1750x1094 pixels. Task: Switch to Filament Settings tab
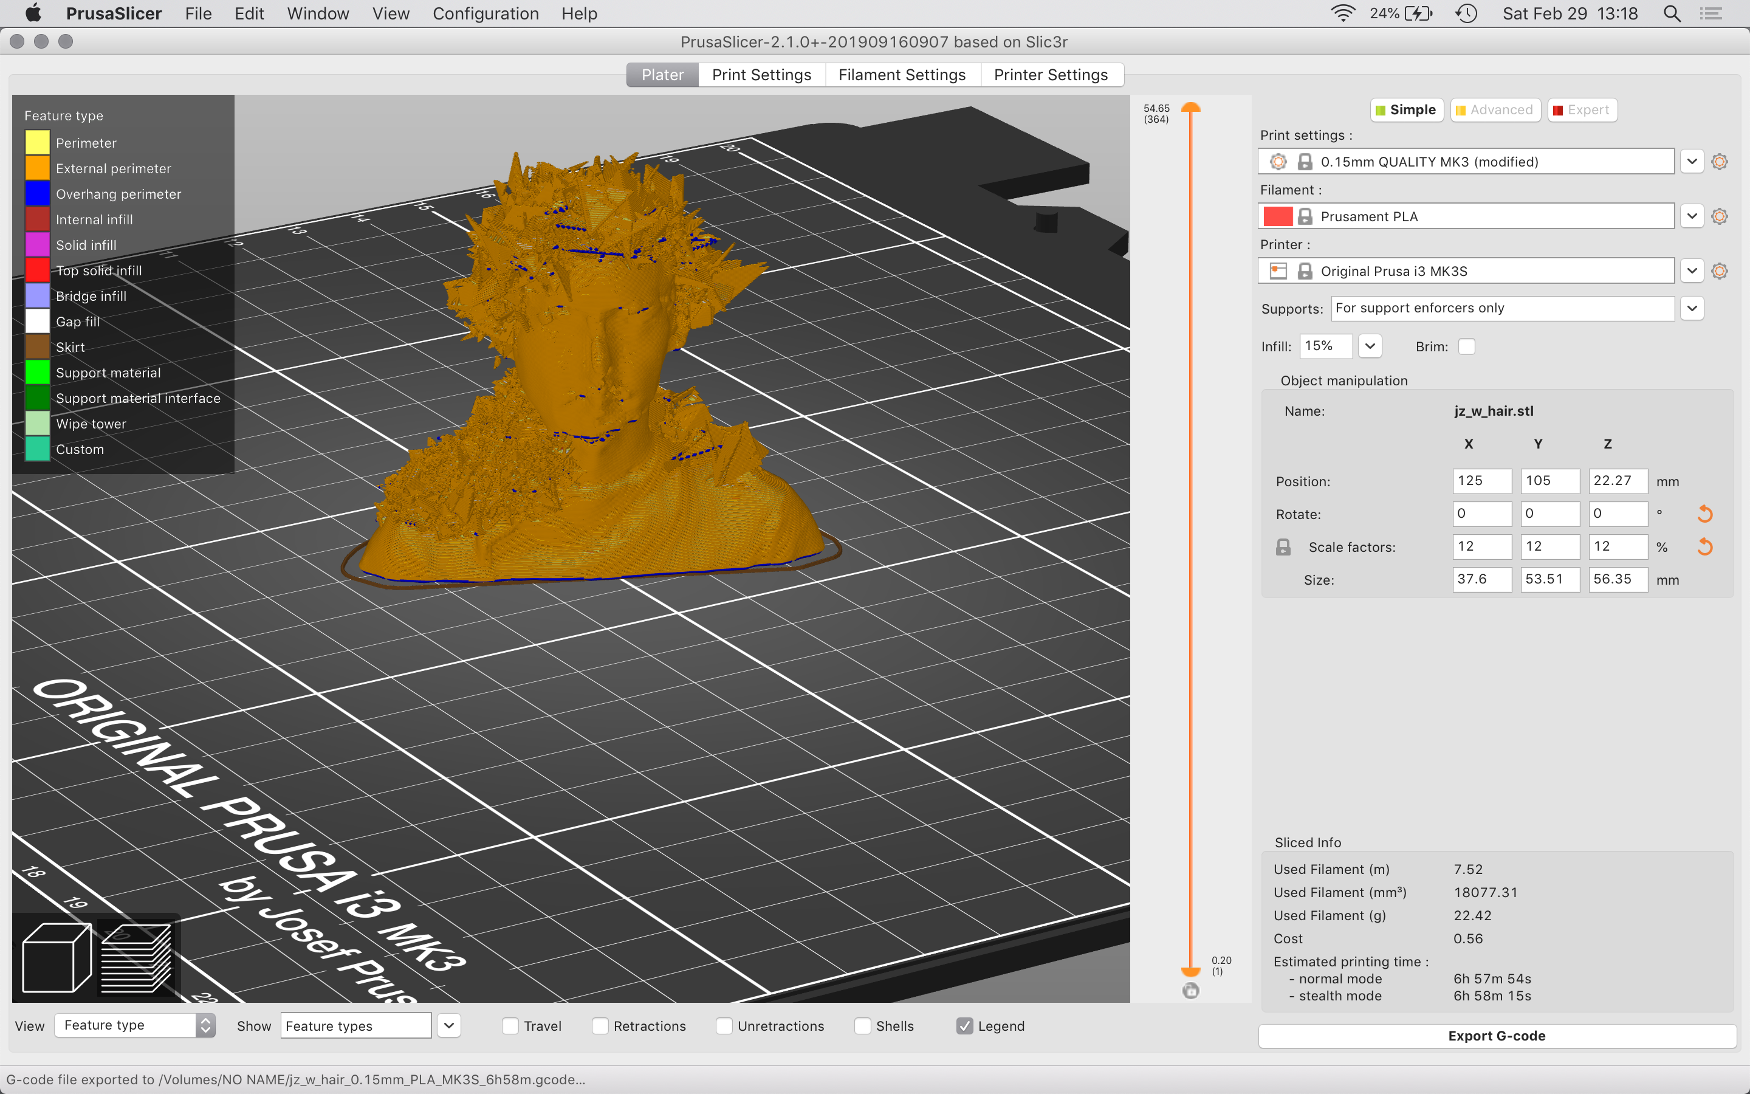[902, 75]
